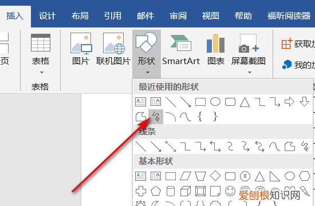Open 我的加载项 my add-ins
Image resolution: width=315 pixels, height=206 pixels.
[298, 65]
